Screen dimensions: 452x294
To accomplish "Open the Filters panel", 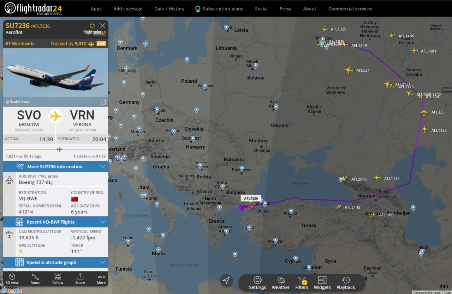I will pyautogui.click(x=302, y=283).
